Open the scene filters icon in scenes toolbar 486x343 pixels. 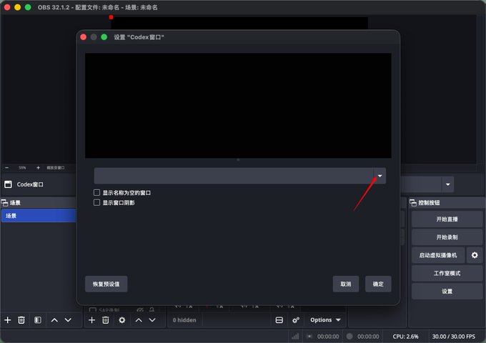[x=37, y=320]
